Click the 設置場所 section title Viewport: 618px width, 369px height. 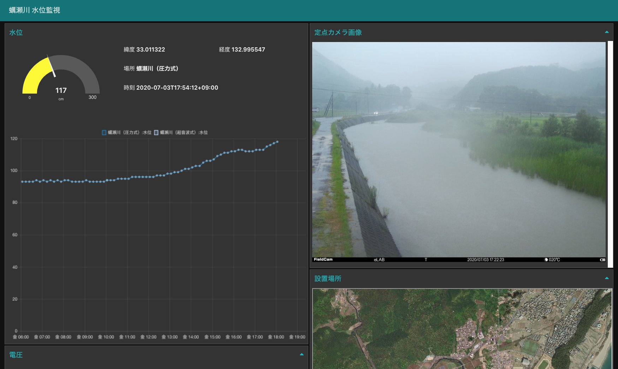(x=328, y=279)
